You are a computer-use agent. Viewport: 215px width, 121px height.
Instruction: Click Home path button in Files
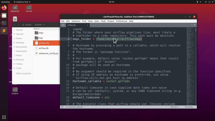pyautogui.click(x=27, y=25)
